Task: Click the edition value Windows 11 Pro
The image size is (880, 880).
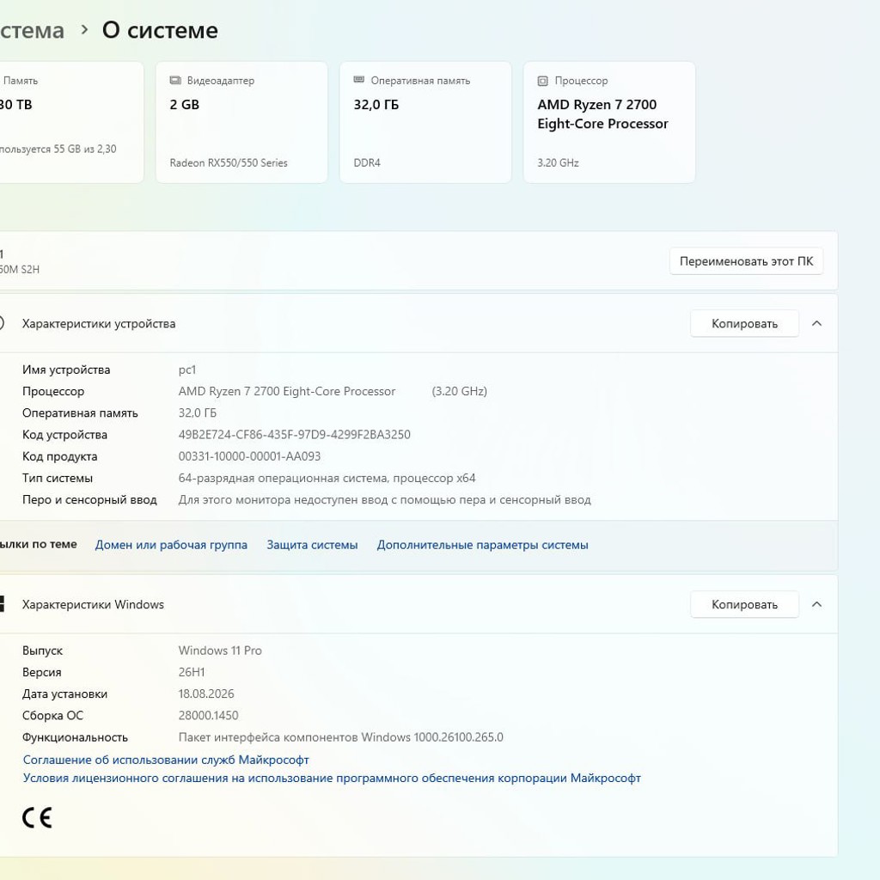Action: coord(220,651)
